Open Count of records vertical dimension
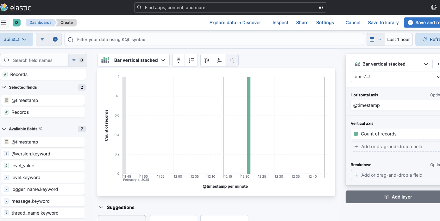 point(395,134)
